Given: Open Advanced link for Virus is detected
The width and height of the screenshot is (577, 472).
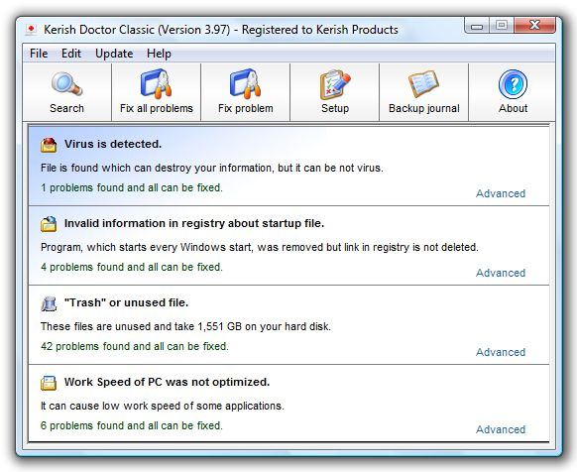Looking at the screenshot, I should pos(501,193).
